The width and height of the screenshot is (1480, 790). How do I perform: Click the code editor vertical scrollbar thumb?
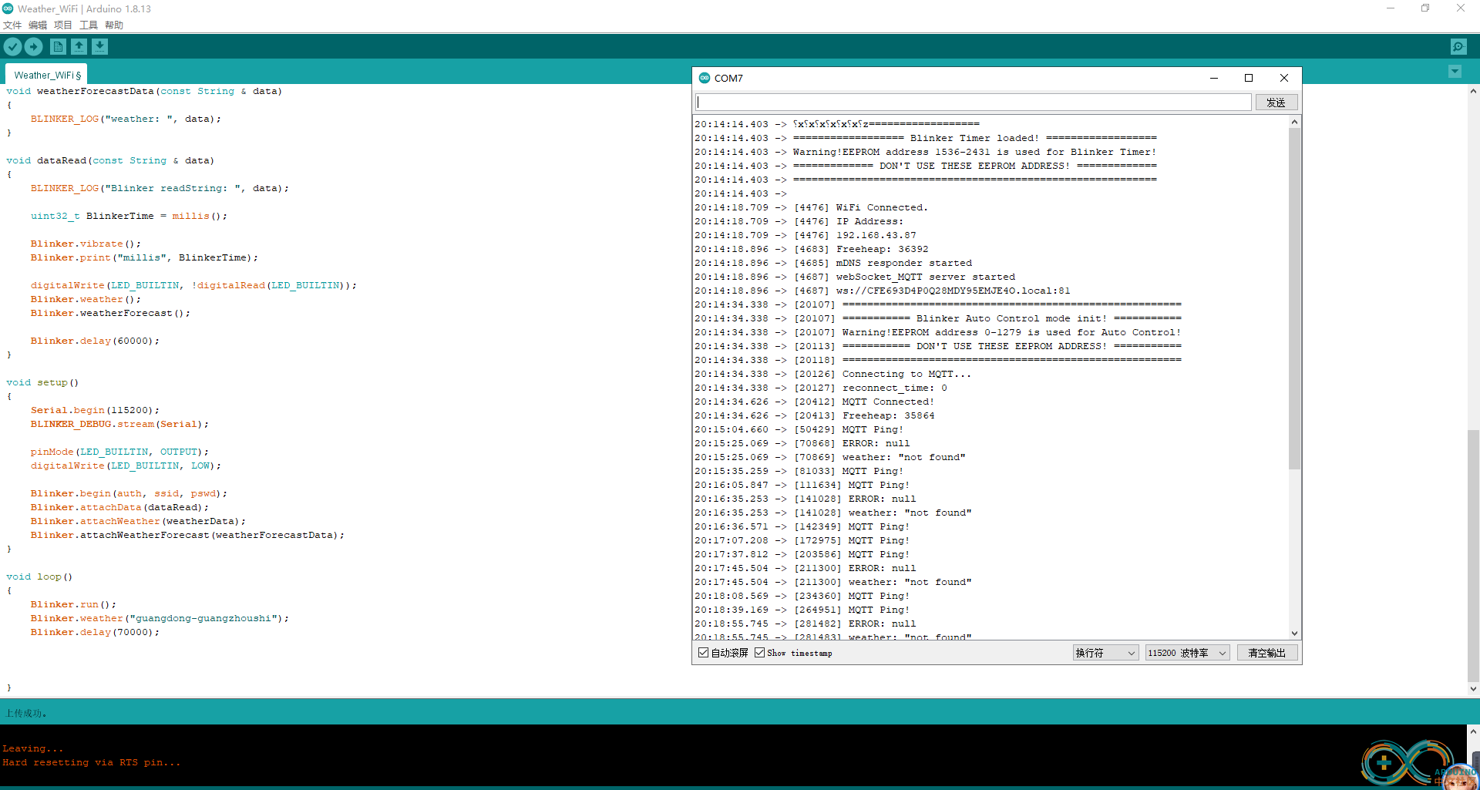tap(1473, 555)
